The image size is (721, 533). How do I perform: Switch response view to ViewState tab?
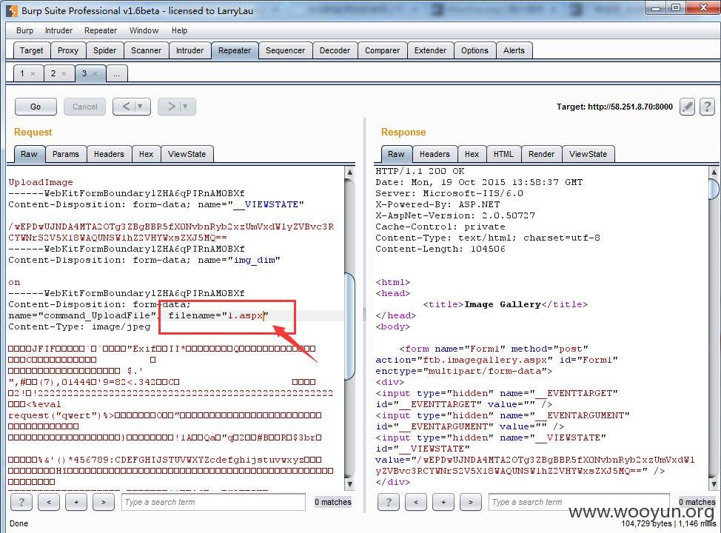(588, 154)
